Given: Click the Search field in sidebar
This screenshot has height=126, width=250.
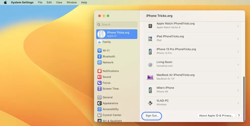Looking at the screenshot, I should [117, 24].
